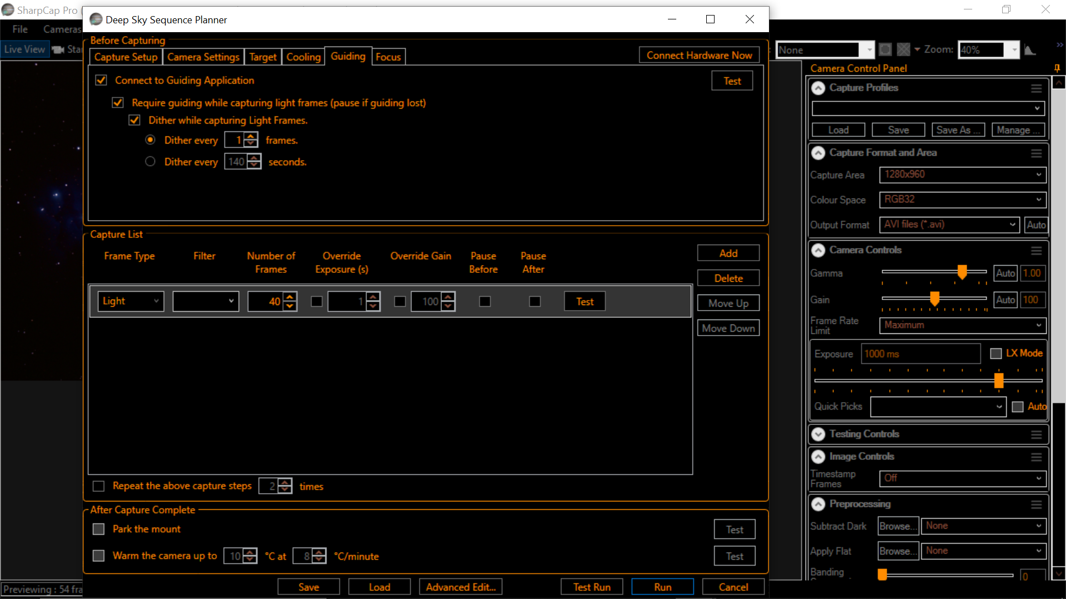Open Frame Rate Limit Maximum dropdown
1066x599 pixels.
[963, 326]
